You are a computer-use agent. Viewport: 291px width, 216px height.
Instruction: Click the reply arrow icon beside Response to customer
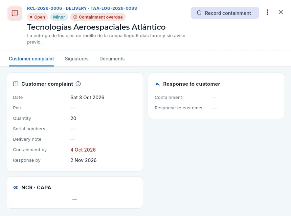[157, 84]
